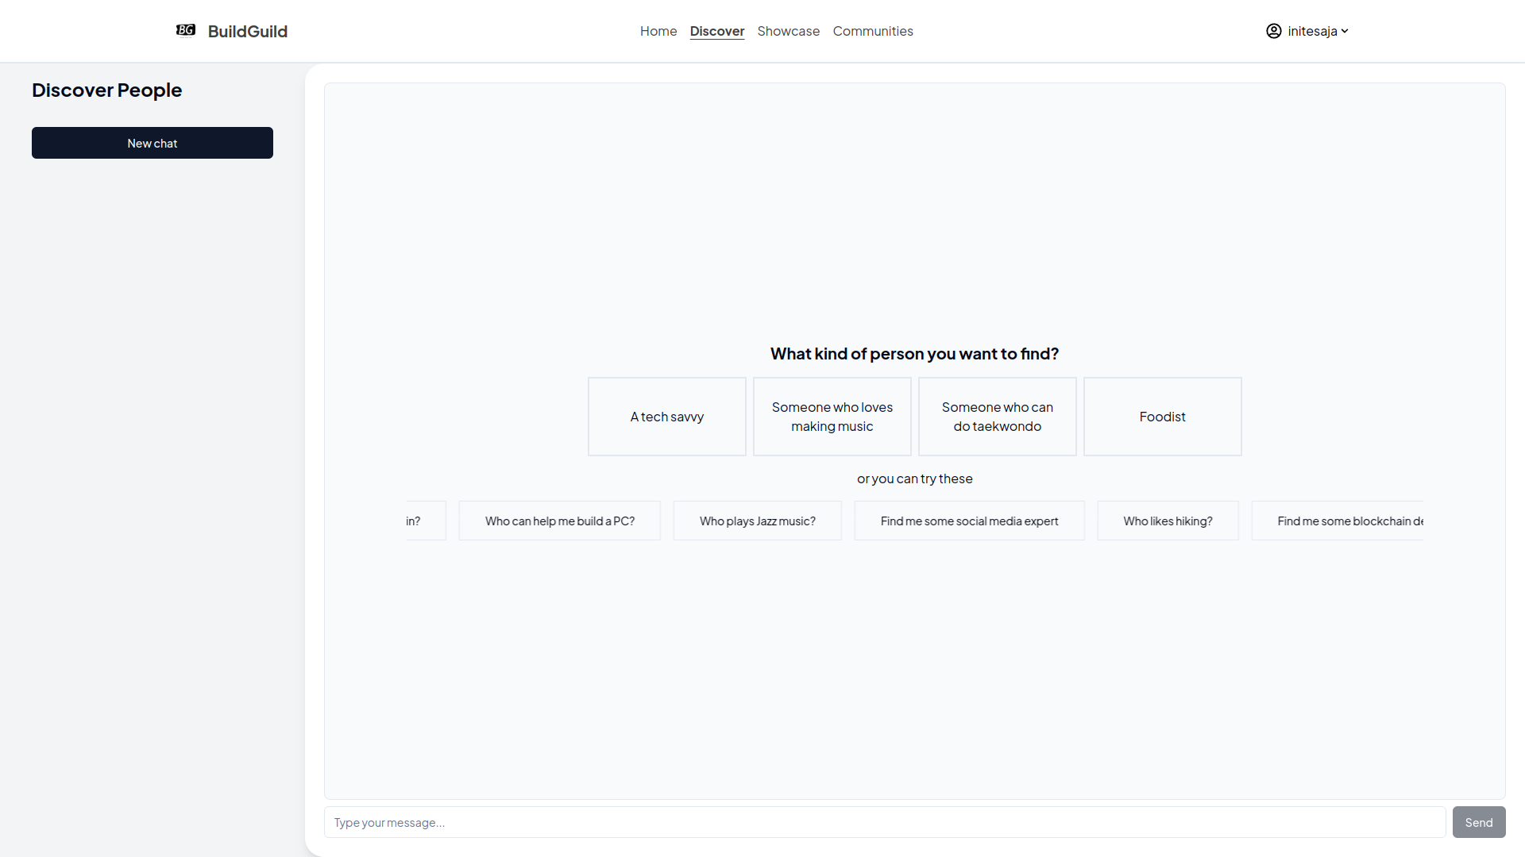Expand the initesaja account dropdown chevron
1525x857 pixels.
click(x=1345, y=32)
